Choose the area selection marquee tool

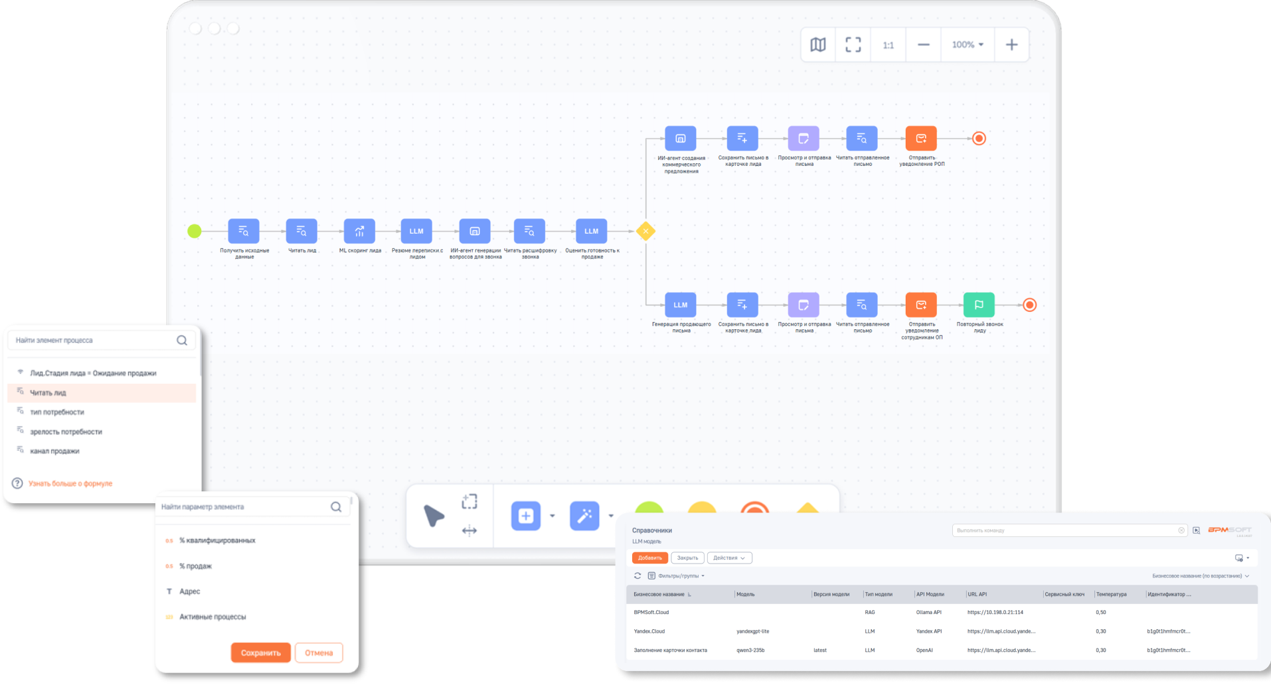tap(469, 501)
